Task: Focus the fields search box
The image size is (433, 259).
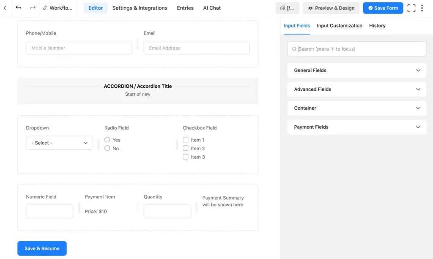Action: 356,49
